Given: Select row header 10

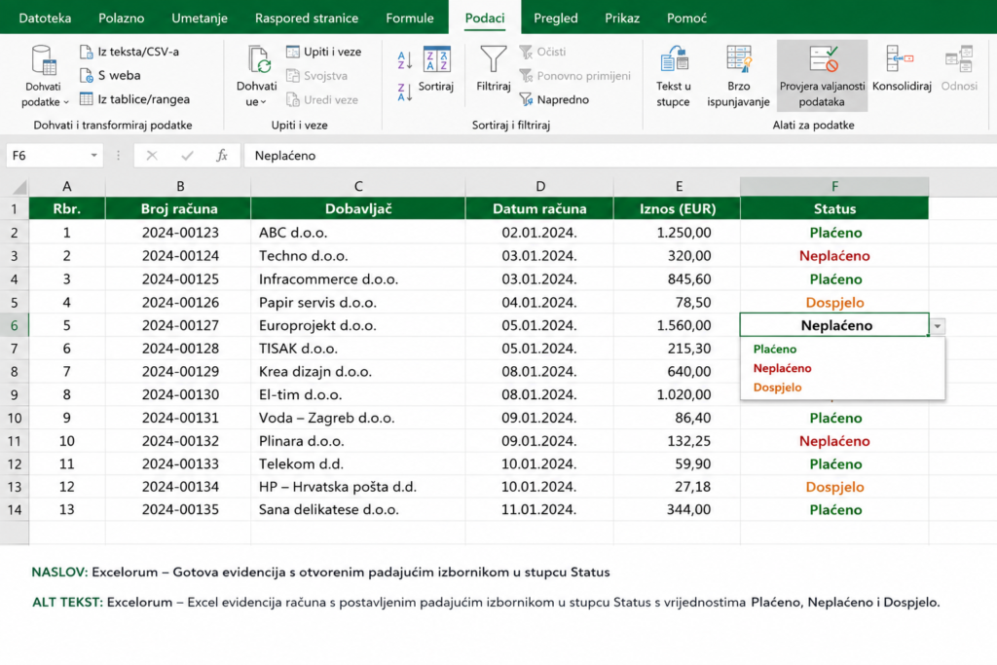Looking at the screenshot, I should pyautogui.click(x=14, y=418).
